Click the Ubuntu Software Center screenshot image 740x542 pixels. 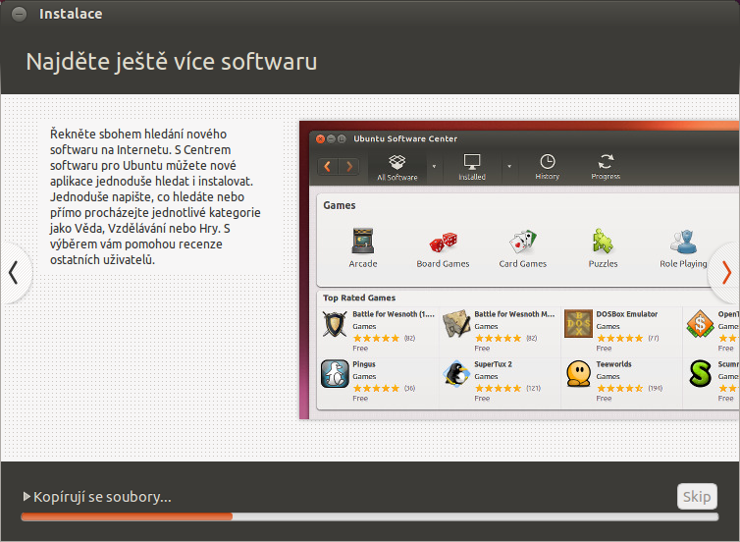519,270
